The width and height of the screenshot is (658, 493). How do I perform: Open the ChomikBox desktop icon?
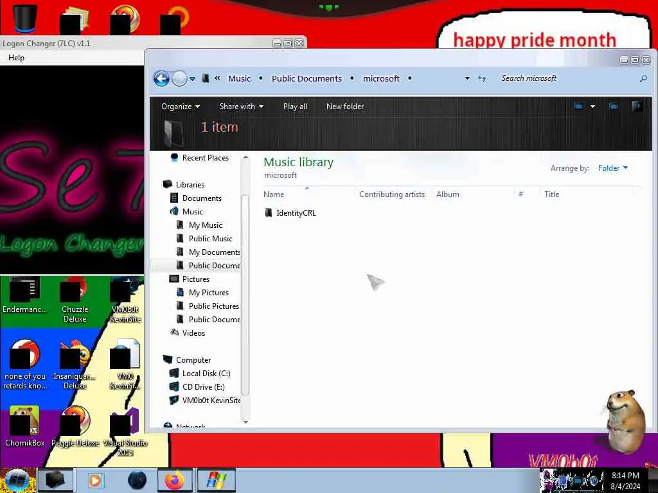pyautogui.click(x=25, y=426)
